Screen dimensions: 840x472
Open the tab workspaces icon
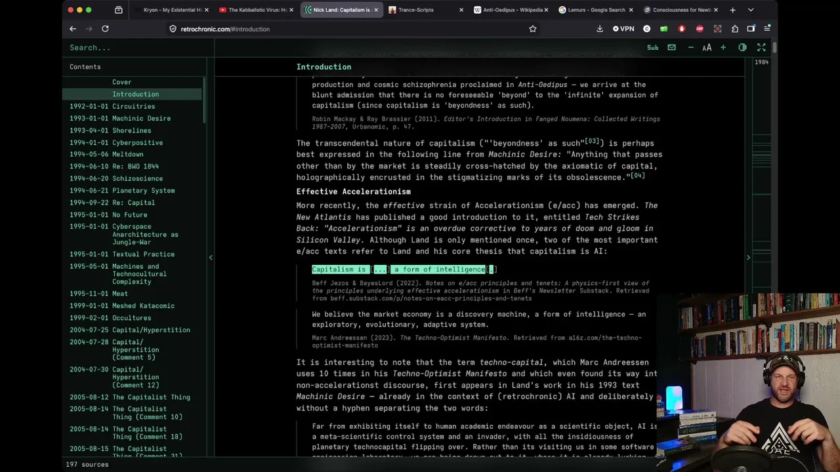[x=119, y=10]
